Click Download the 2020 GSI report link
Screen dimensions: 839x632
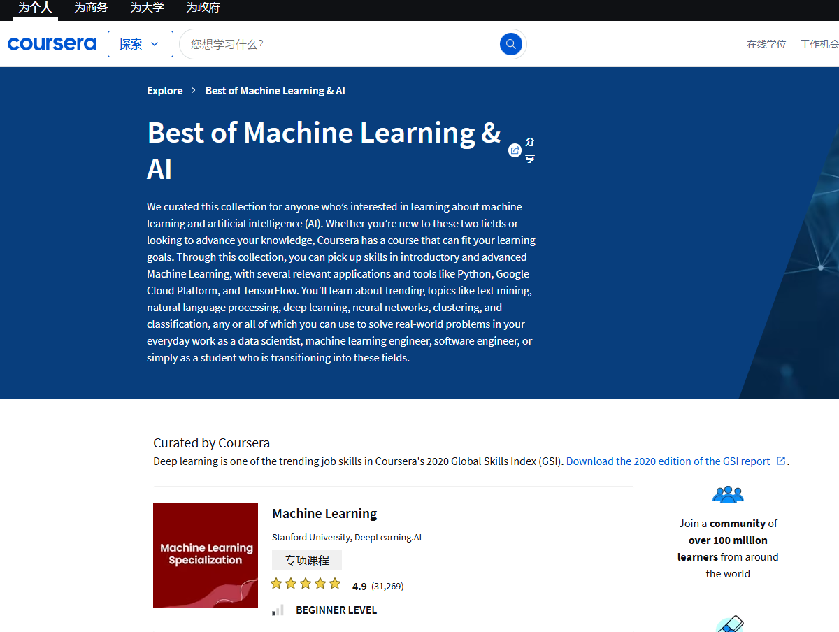[668, 461]
